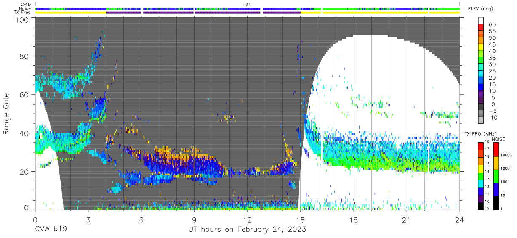The height and width of the screenshot is (238, 517).
Task: Click the x-axis tick label 9
Action: [194, 220]
